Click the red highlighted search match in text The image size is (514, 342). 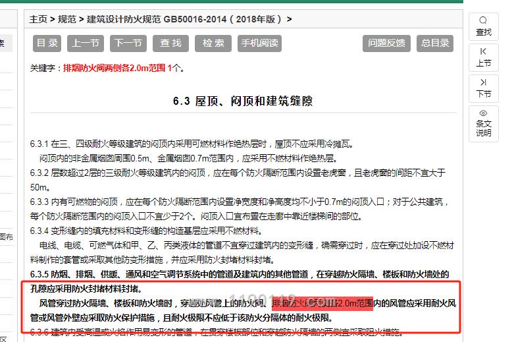322,304
